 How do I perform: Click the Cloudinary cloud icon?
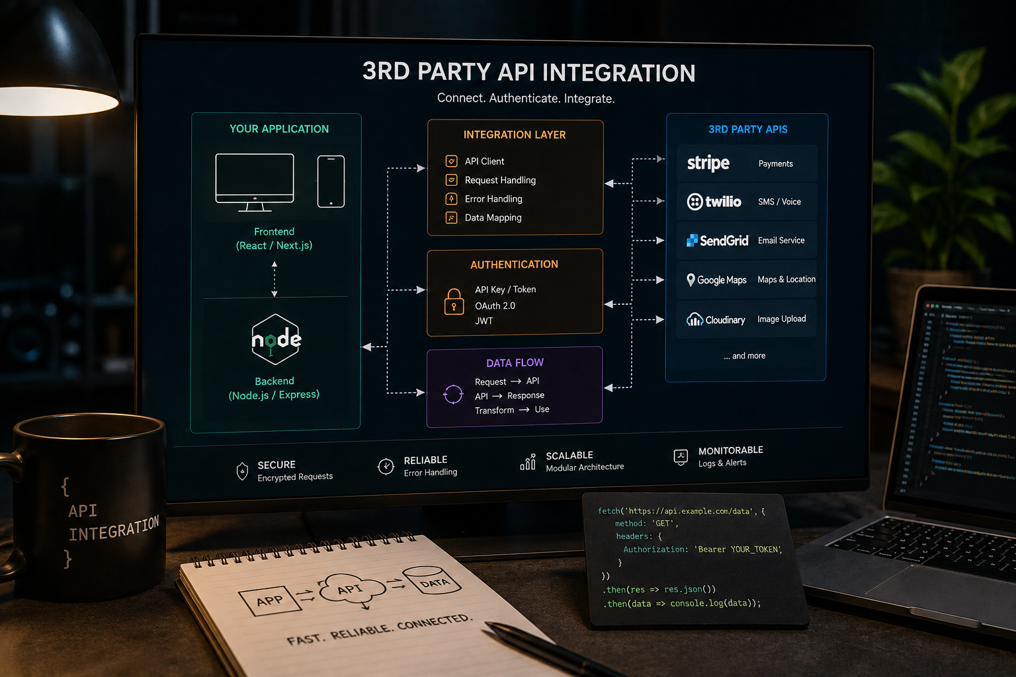tap(695, 319)
